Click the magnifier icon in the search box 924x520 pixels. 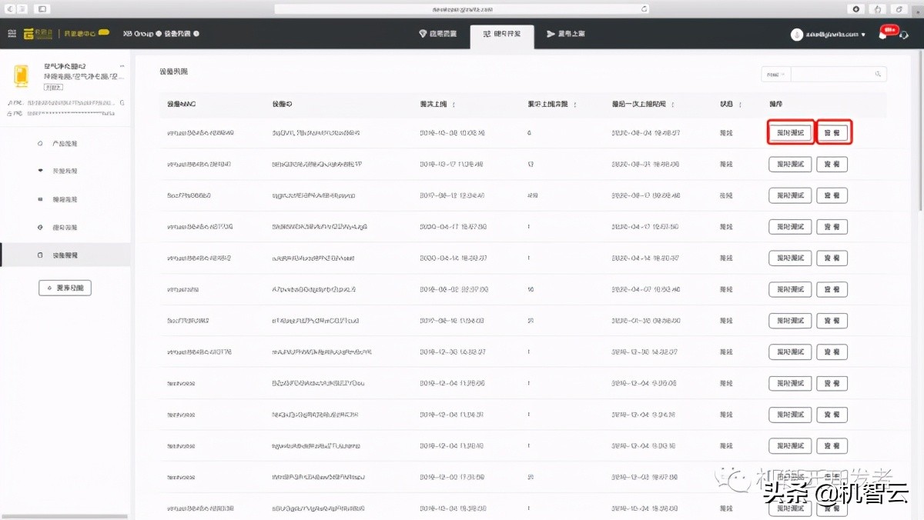pos(878,74)
